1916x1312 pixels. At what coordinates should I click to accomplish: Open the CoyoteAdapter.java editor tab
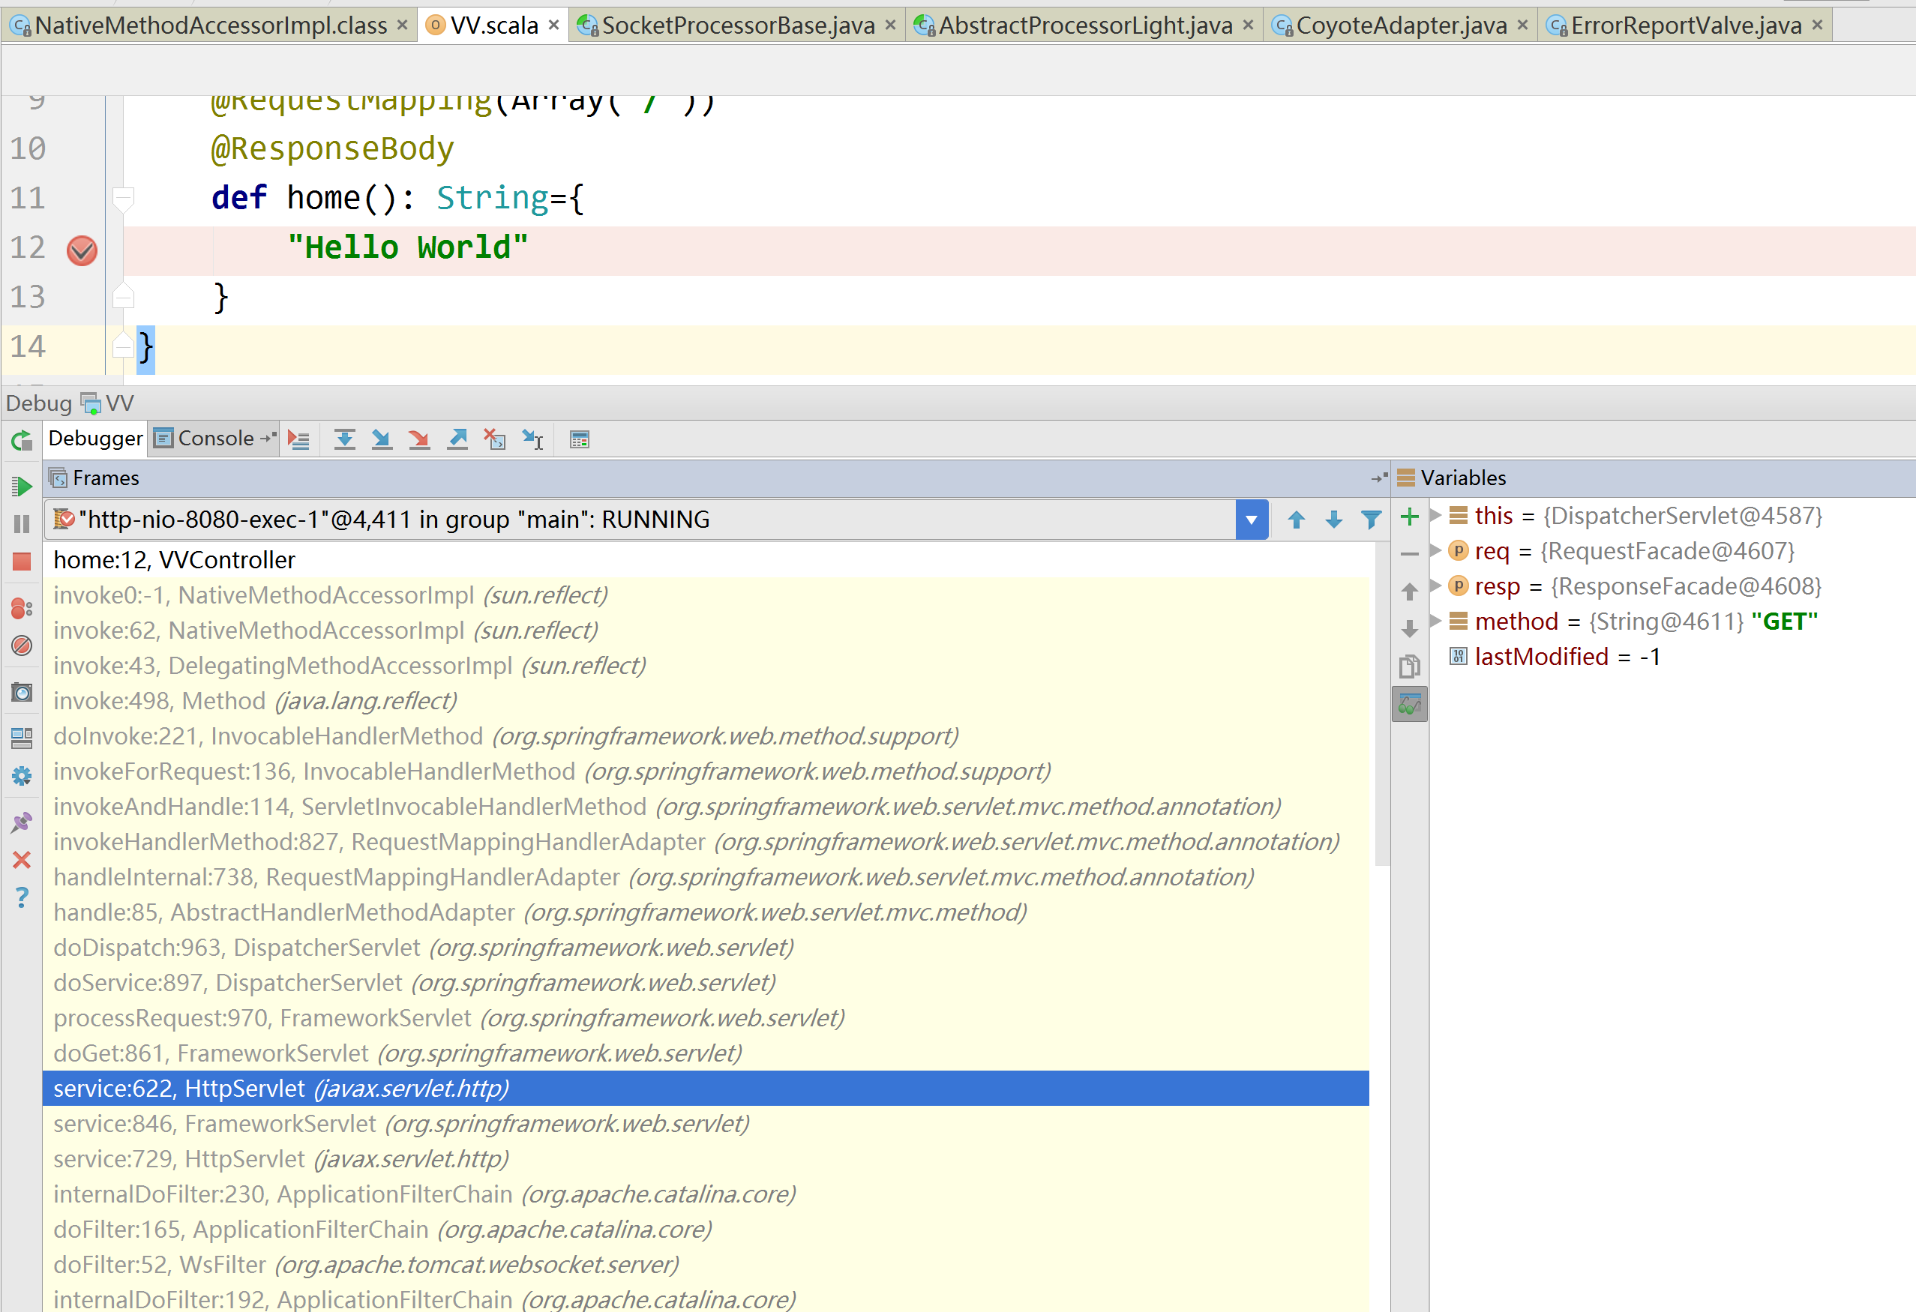pos(1400,25)
